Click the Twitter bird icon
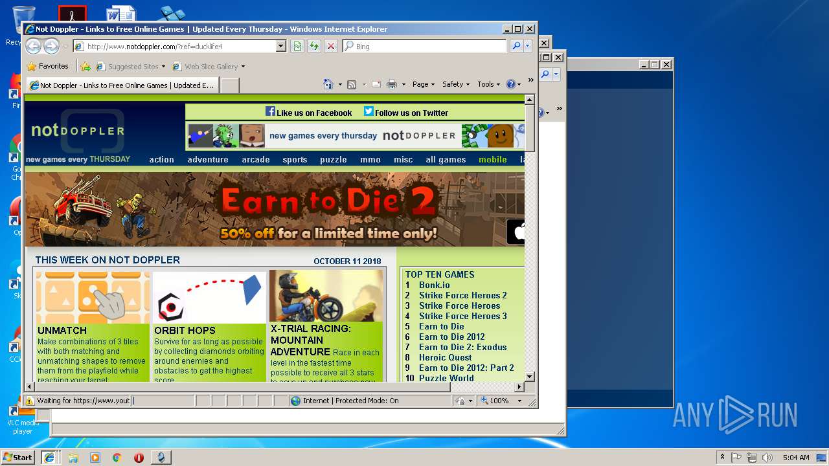This screenshot has width=829, height=466. click(x=369, y=111)
